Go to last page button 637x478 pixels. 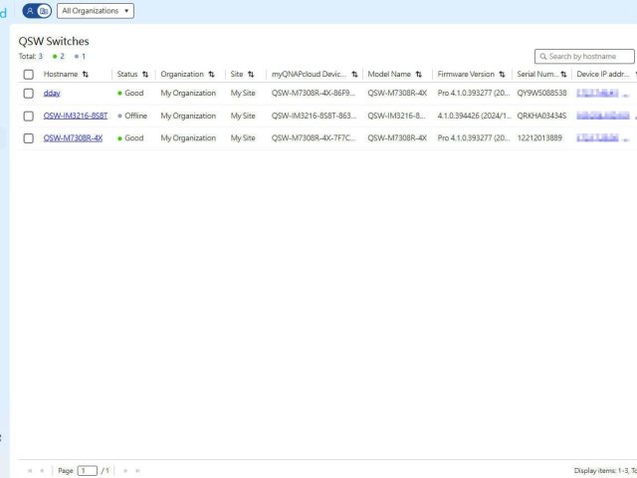tap(137, 471)
